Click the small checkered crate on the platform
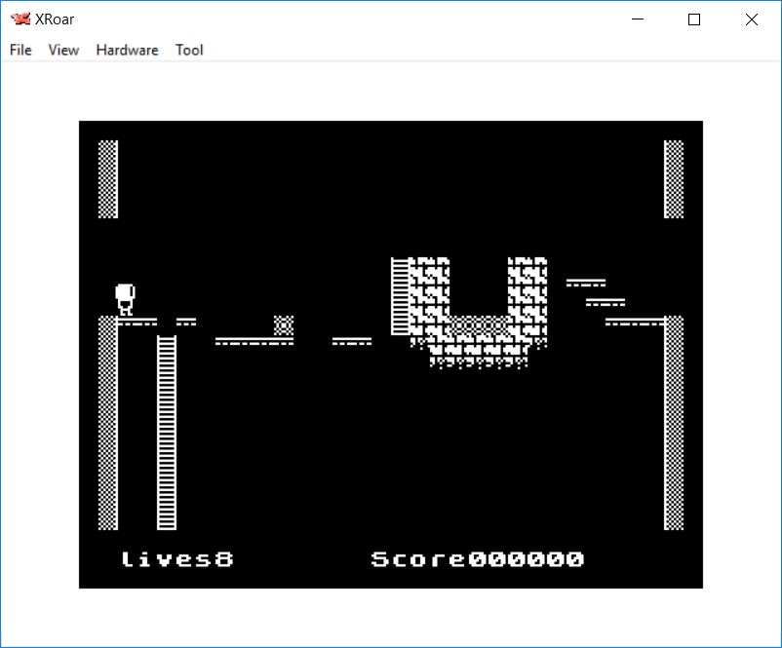Screen dimensions: 782x648 click(284, 325)
